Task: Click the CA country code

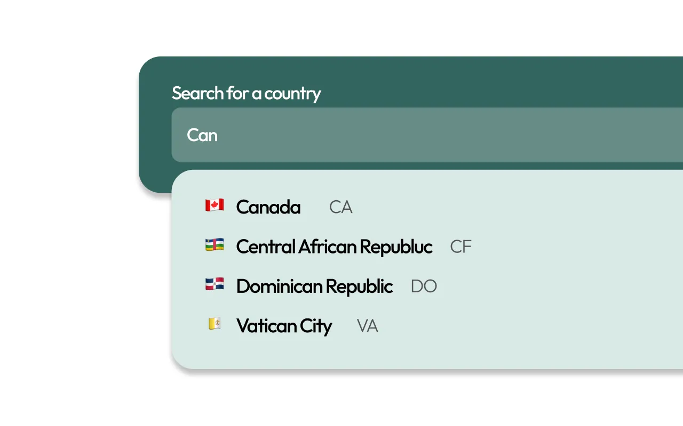Action: click(340, 207)
